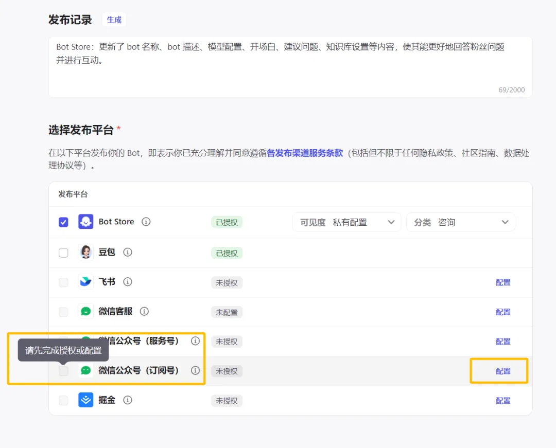The width and height of the screenshot is (556, 448).
Task: Click the 掘金 platform logo icon
Action: 85,400
